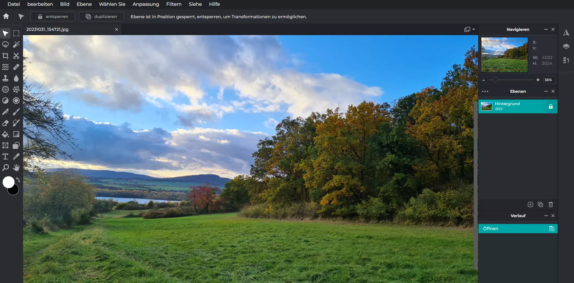
Task: Select the Clone Stamp tool
Action: click(5, 78)
